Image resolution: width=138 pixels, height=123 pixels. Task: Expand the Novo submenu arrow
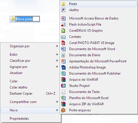point(57,110)
